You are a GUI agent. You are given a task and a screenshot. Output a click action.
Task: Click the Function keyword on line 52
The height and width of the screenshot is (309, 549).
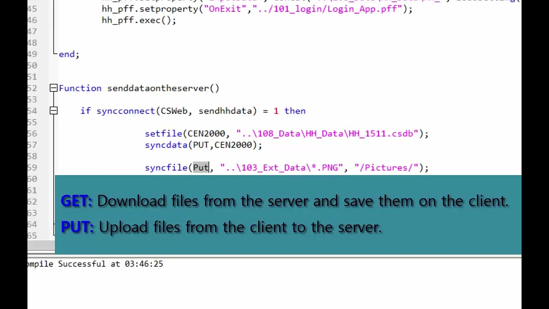coord(80,88)
